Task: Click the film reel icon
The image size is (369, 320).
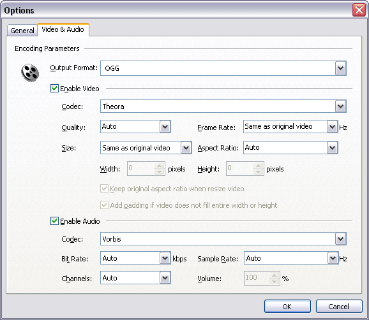Action: pos(30,73)
